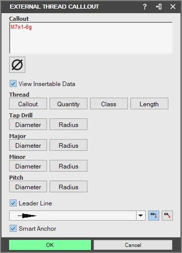Click inside the Callout text field

91,38
